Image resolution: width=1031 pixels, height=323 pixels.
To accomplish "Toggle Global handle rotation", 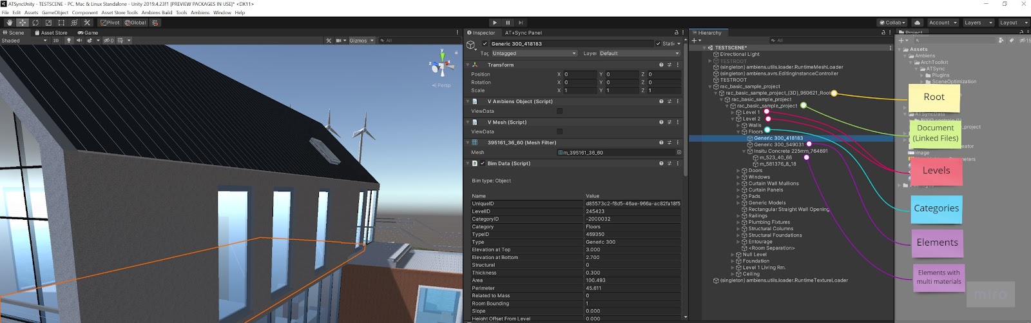I will click(x=135, y=23).
